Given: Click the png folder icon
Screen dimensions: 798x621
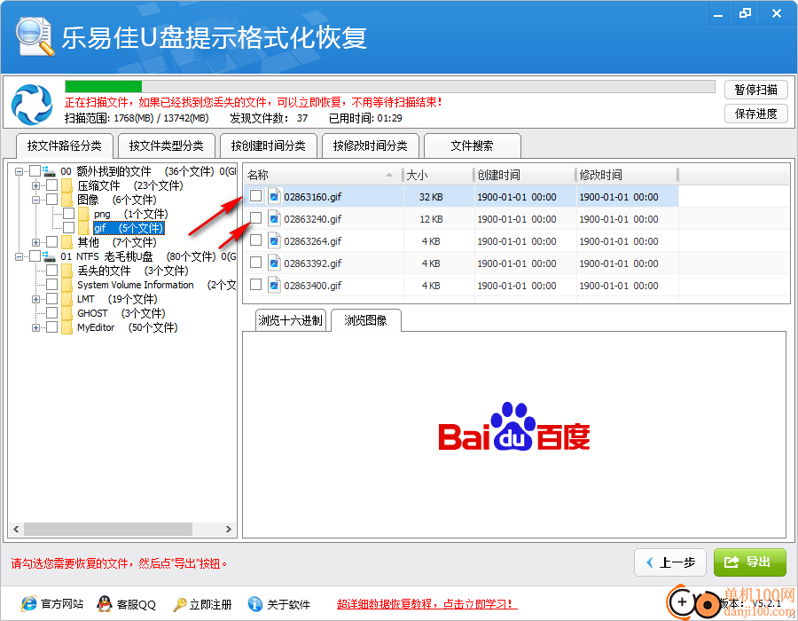Looking at the screenshot, I should point(83,214).
